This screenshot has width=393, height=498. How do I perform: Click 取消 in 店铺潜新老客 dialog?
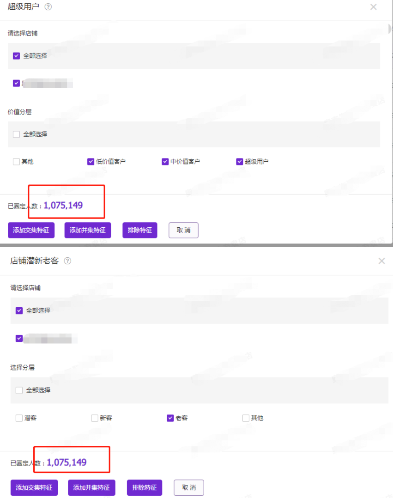[189, 487]
